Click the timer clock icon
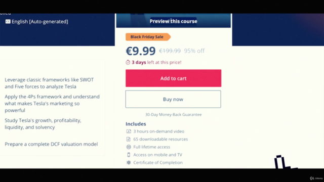 point(128,62)
